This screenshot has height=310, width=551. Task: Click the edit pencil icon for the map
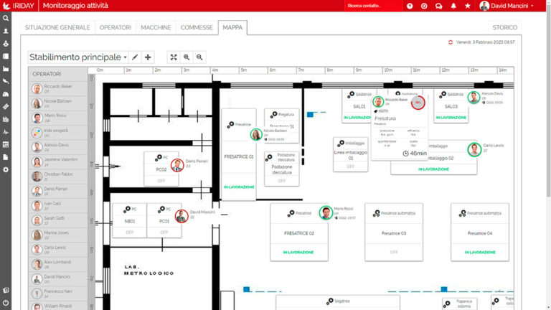pos(135,57)
